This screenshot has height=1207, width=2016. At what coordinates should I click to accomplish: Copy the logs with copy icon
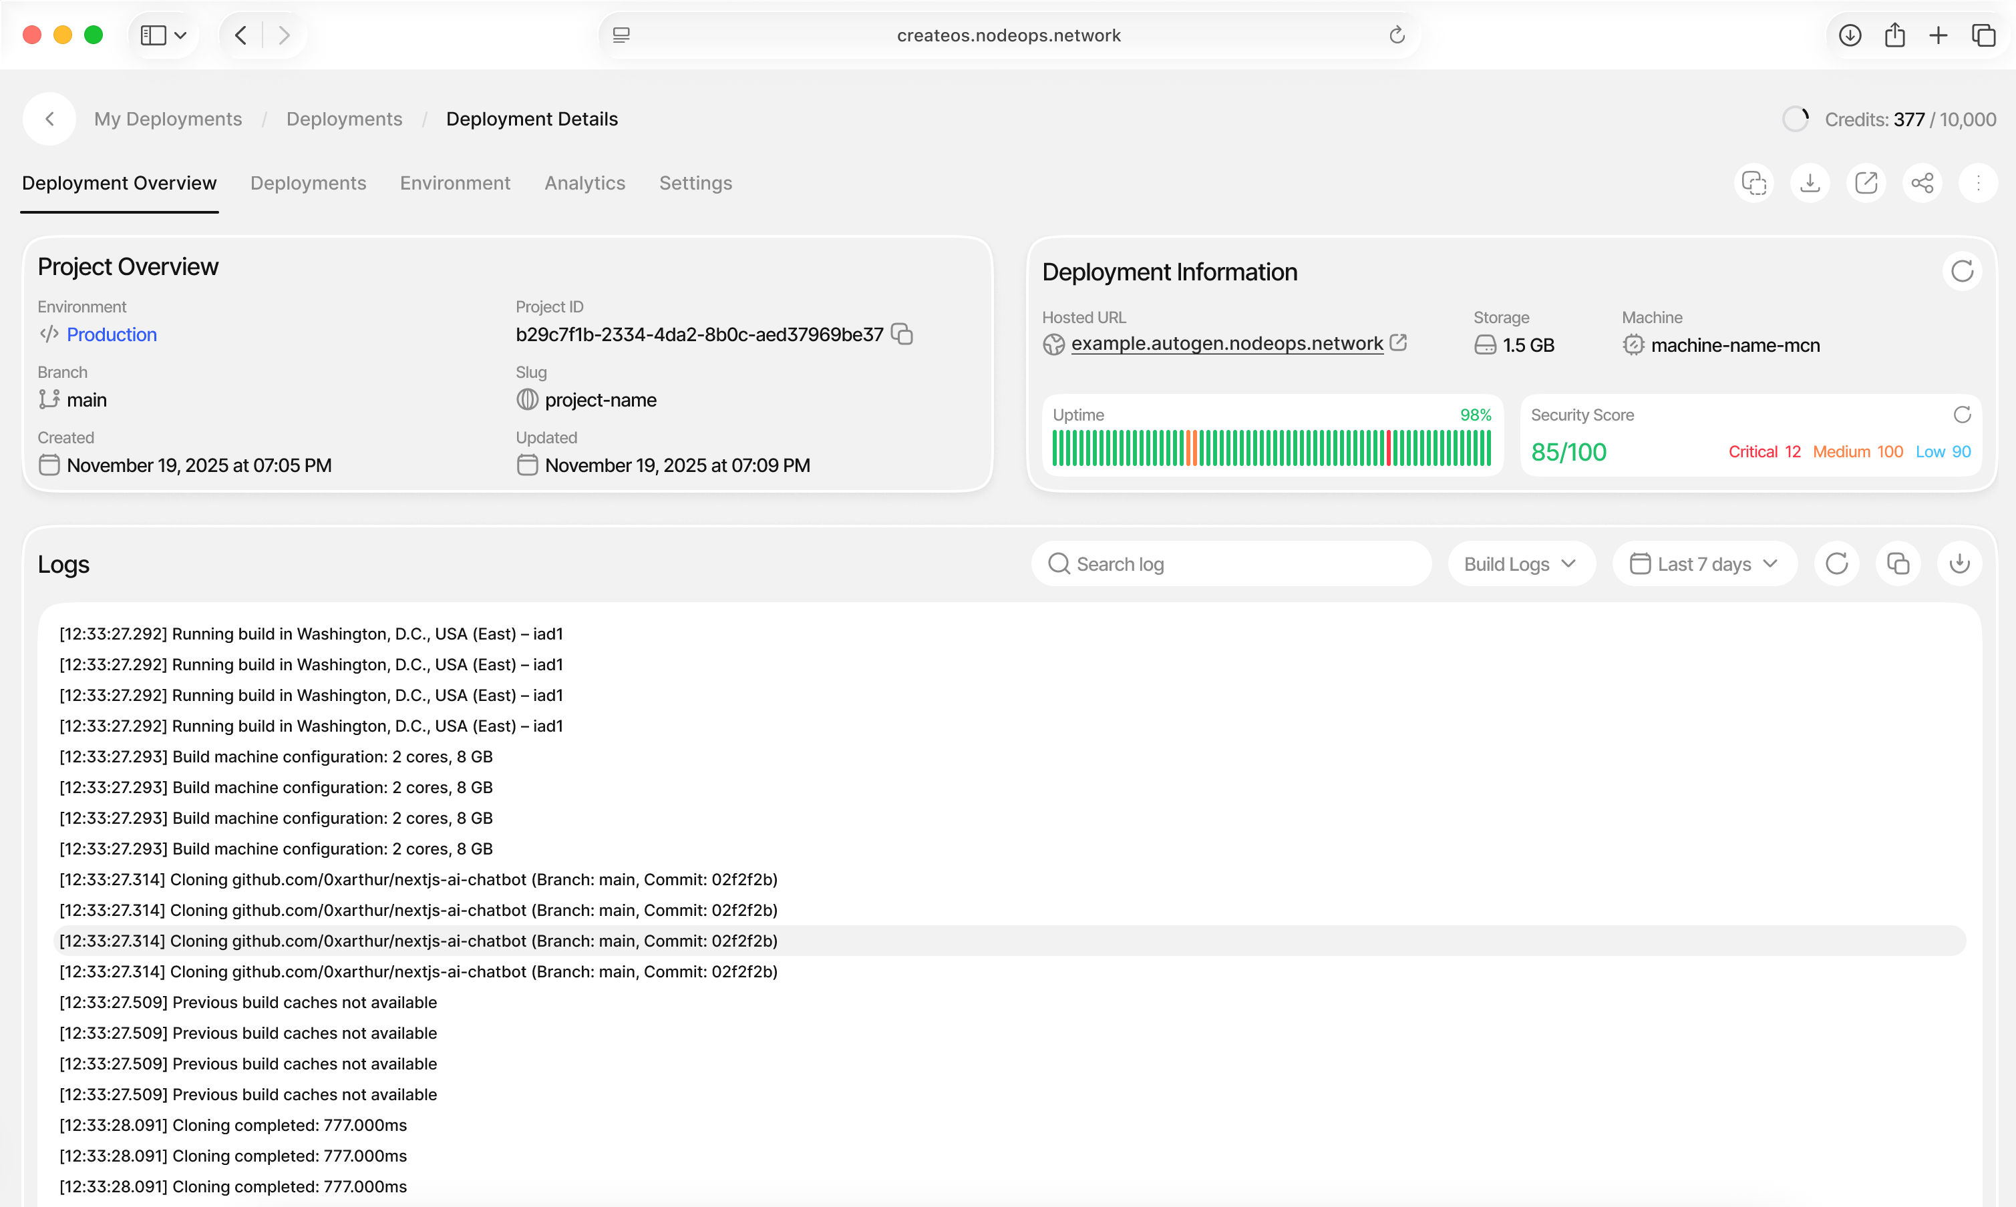[1897, 563]
